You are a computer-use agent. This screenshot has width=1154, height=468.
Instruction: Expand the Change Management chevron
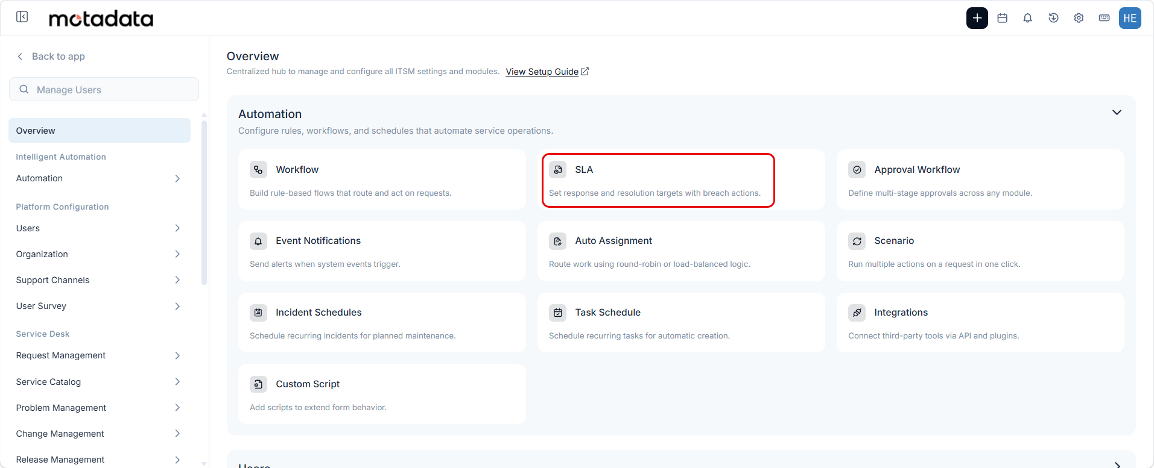177,434
